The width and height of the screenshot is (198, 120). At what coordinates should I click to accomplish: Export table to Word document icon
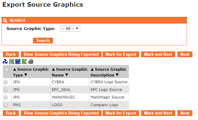tap(18, 62)
